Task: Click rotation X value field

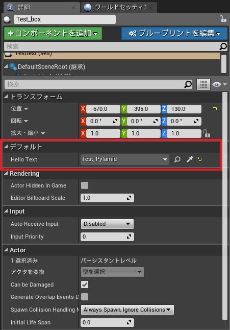Action: [x=103, y=121]
